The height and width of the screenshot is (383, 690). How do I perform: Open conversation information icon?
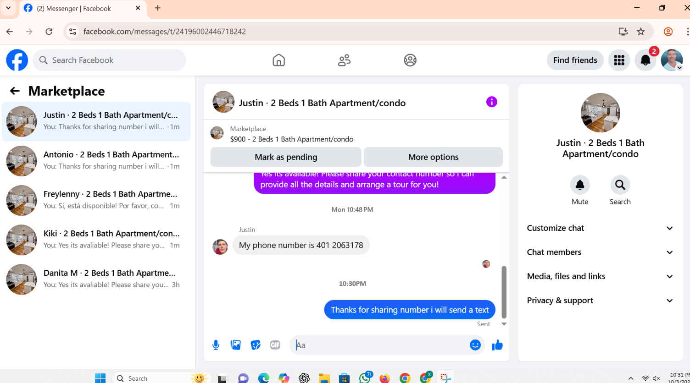click(x=491, y=102)
